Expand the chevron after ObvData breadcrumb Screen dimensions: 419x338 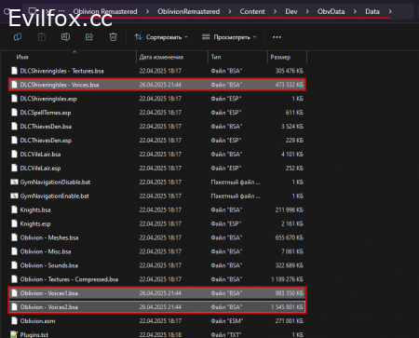pyautogui.click(x=355, y=11)
